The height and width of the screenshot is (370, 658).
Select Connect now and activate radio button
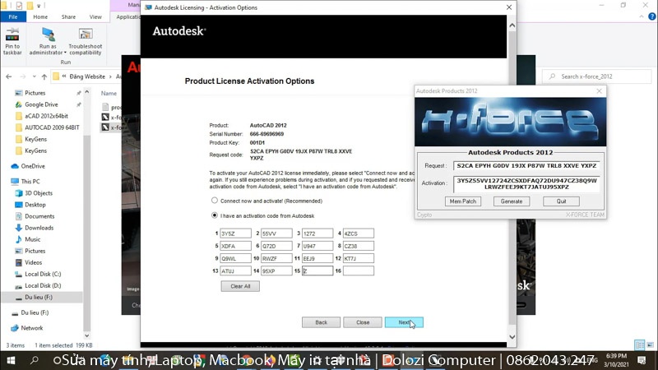(215, 201)
